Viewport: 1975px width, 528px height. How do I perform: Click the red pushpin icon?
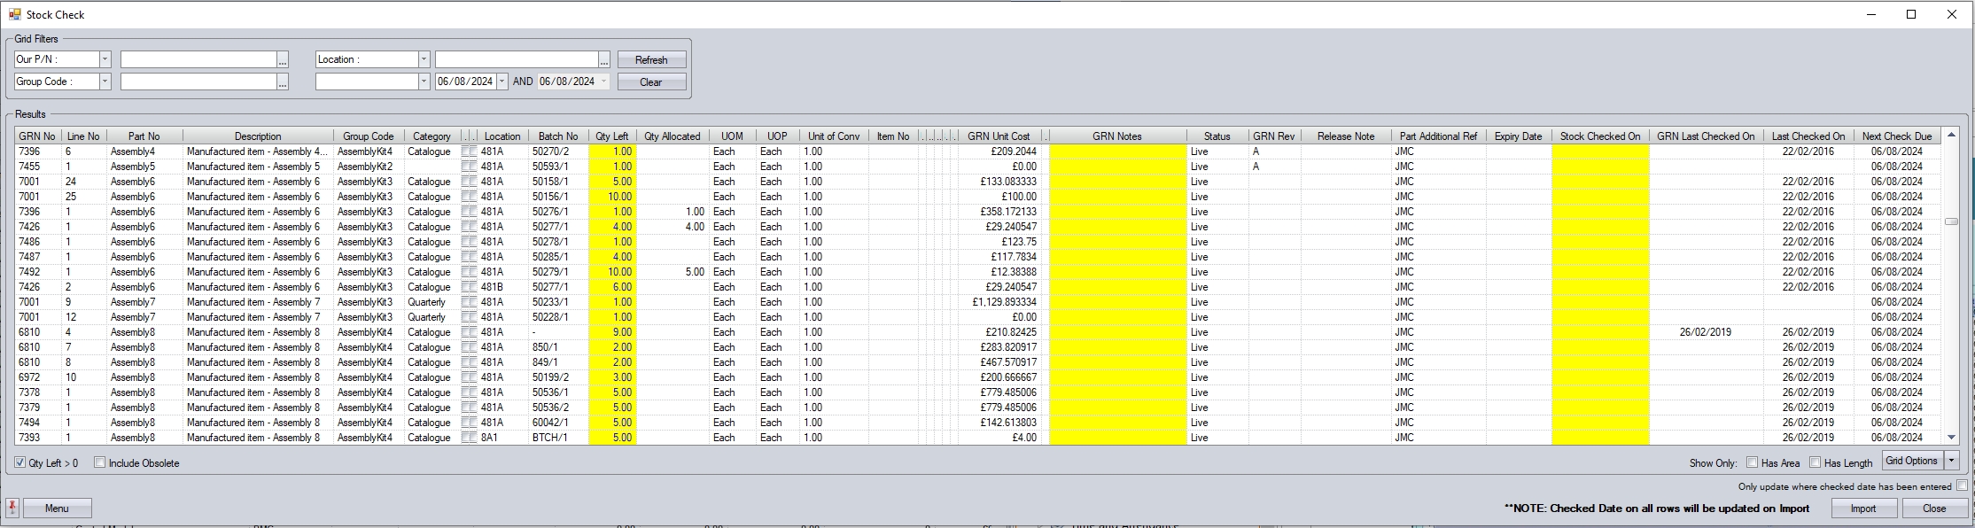(x=12, y=508)
